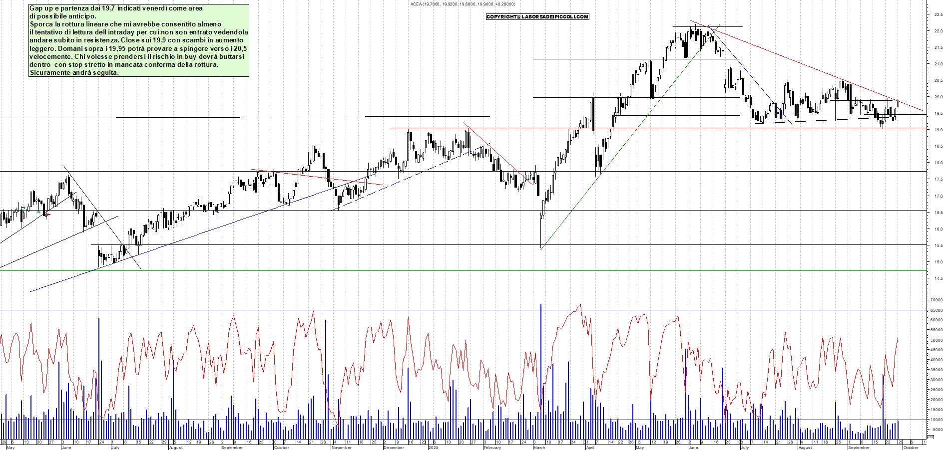Select the green horizontal support line
The image size is (944, 450).
tap(450, 270)
